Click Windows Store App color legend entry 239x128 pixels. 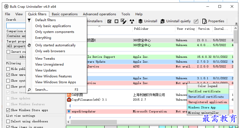tap(202, 108)
